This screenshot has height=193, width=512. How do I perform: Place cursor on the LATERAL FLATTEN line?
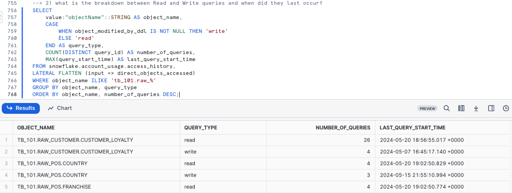coord(113,74)
